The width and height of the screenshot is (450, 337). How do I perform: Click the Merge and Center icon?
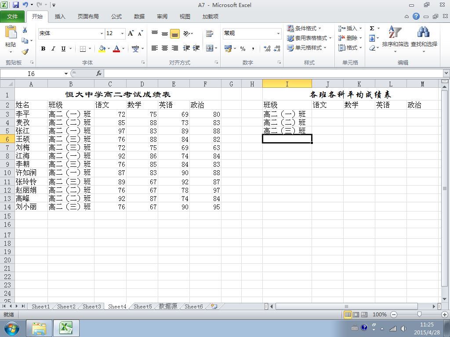tap(210, 48)
